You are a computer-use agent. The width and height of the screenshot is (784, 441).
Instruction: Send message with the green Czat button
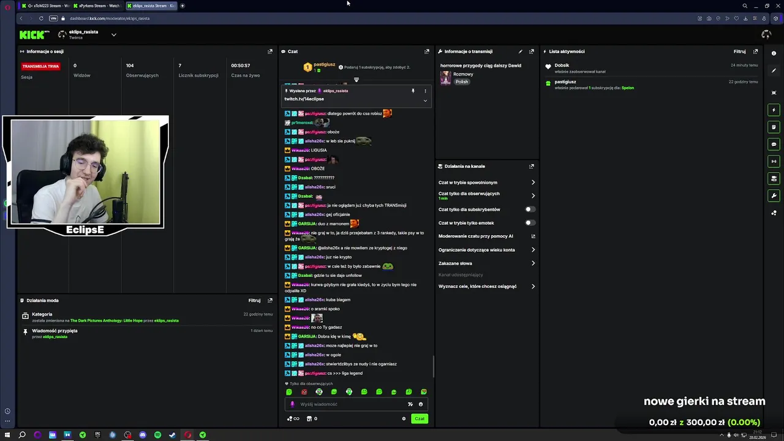click(420, 419)
